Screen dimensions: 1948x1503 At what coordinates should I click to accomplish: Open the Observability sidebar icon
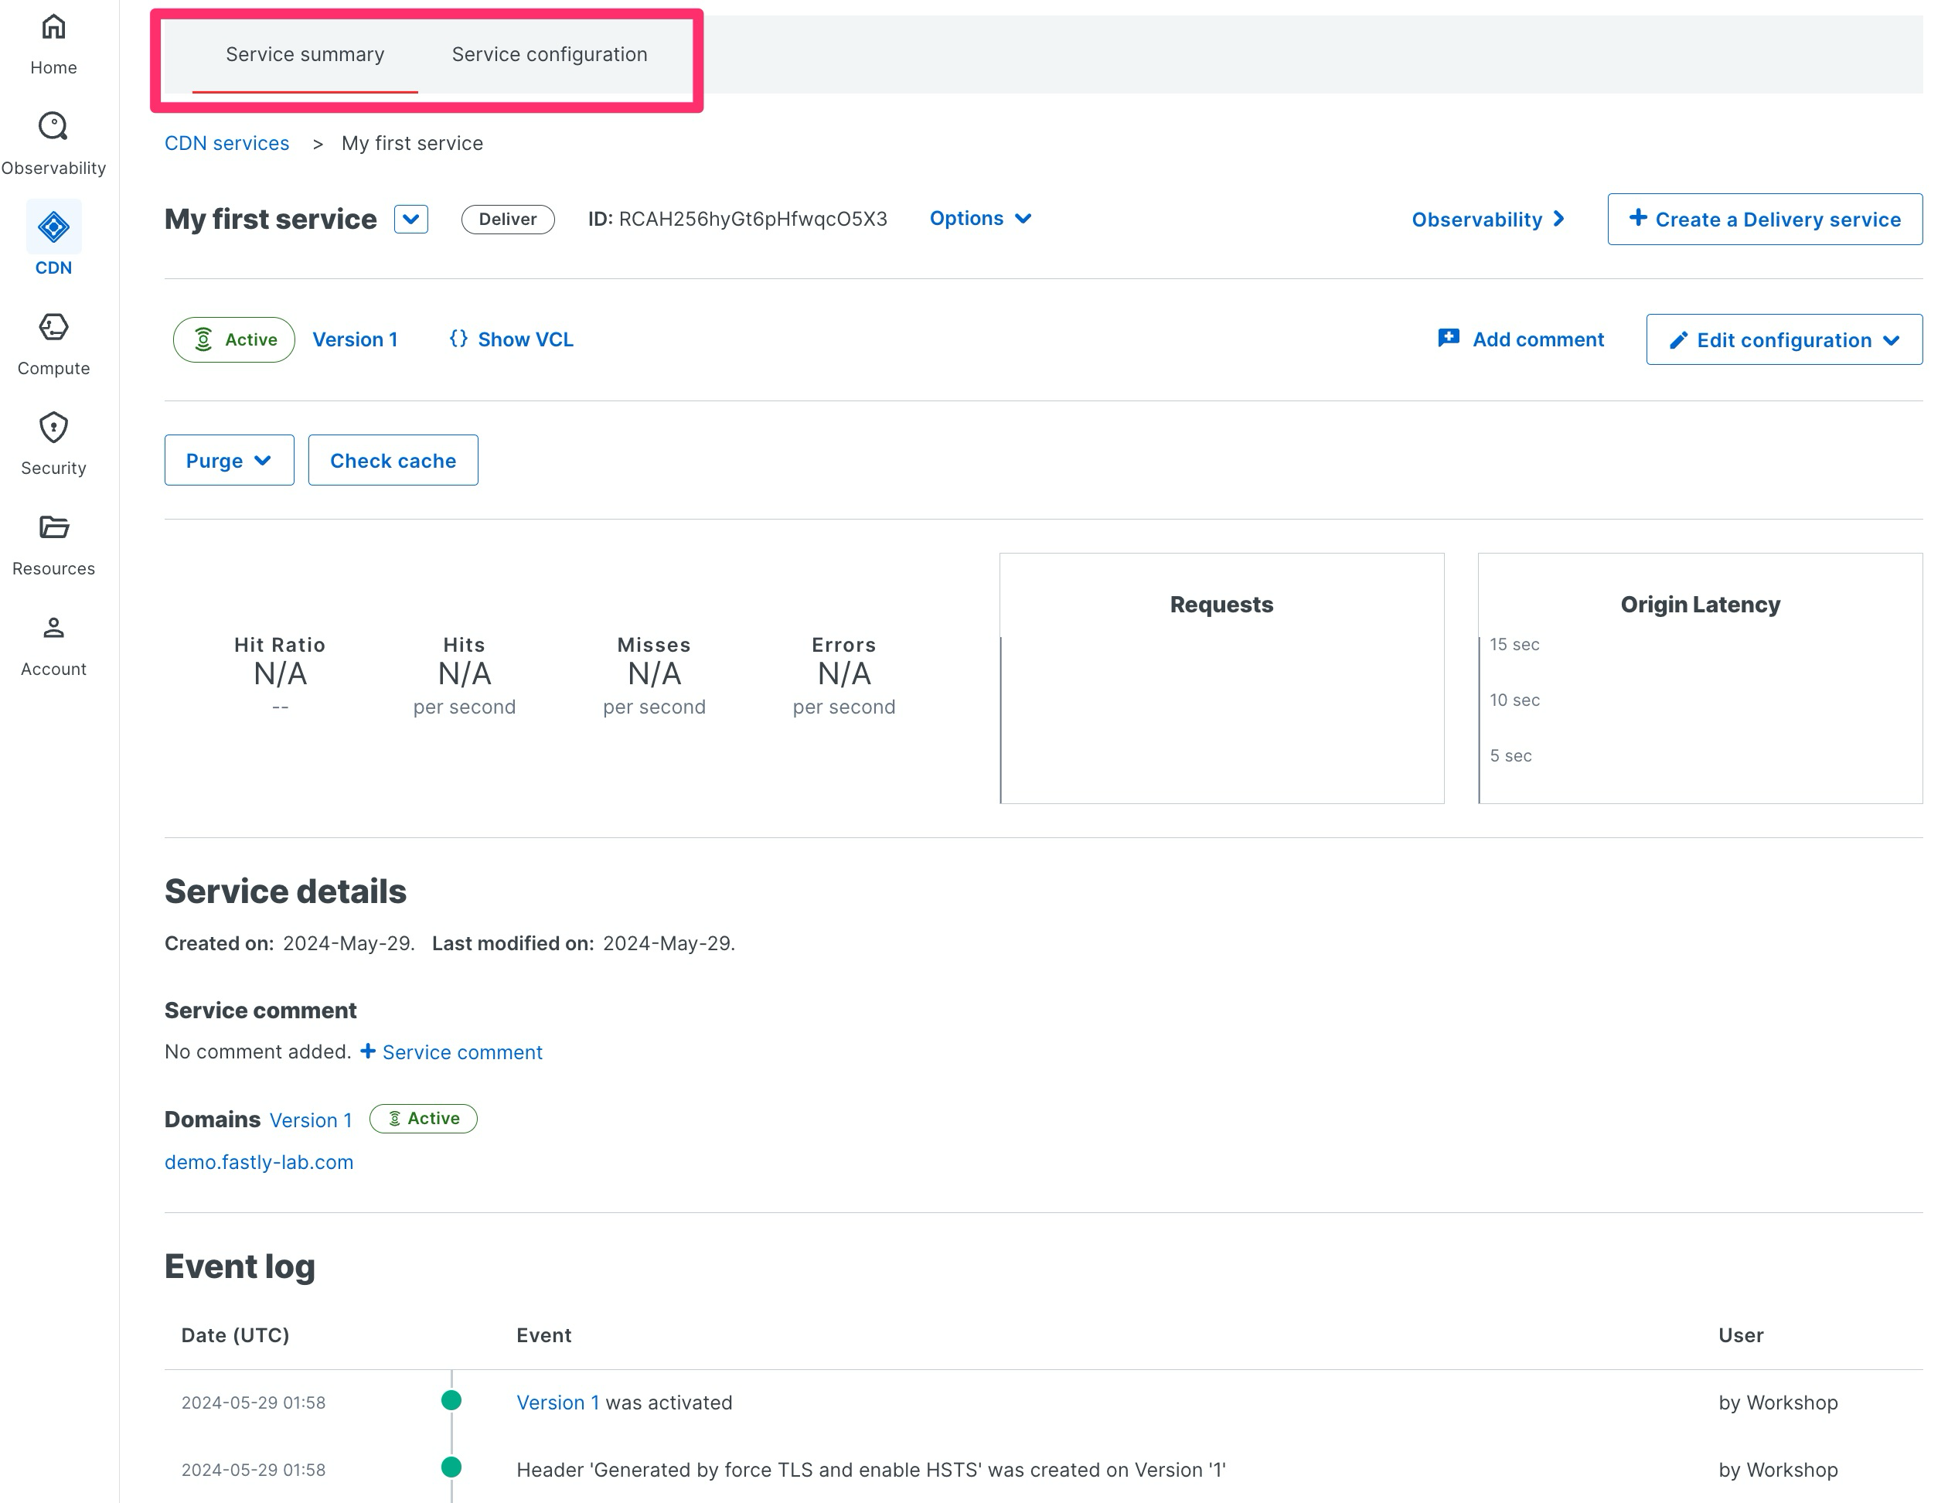pyautogui.click(x=53, y=127)
